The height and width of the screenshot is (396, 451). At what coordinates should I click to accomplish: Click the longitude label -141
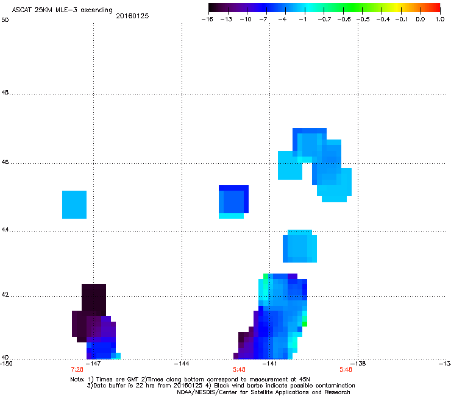[270, 364]
